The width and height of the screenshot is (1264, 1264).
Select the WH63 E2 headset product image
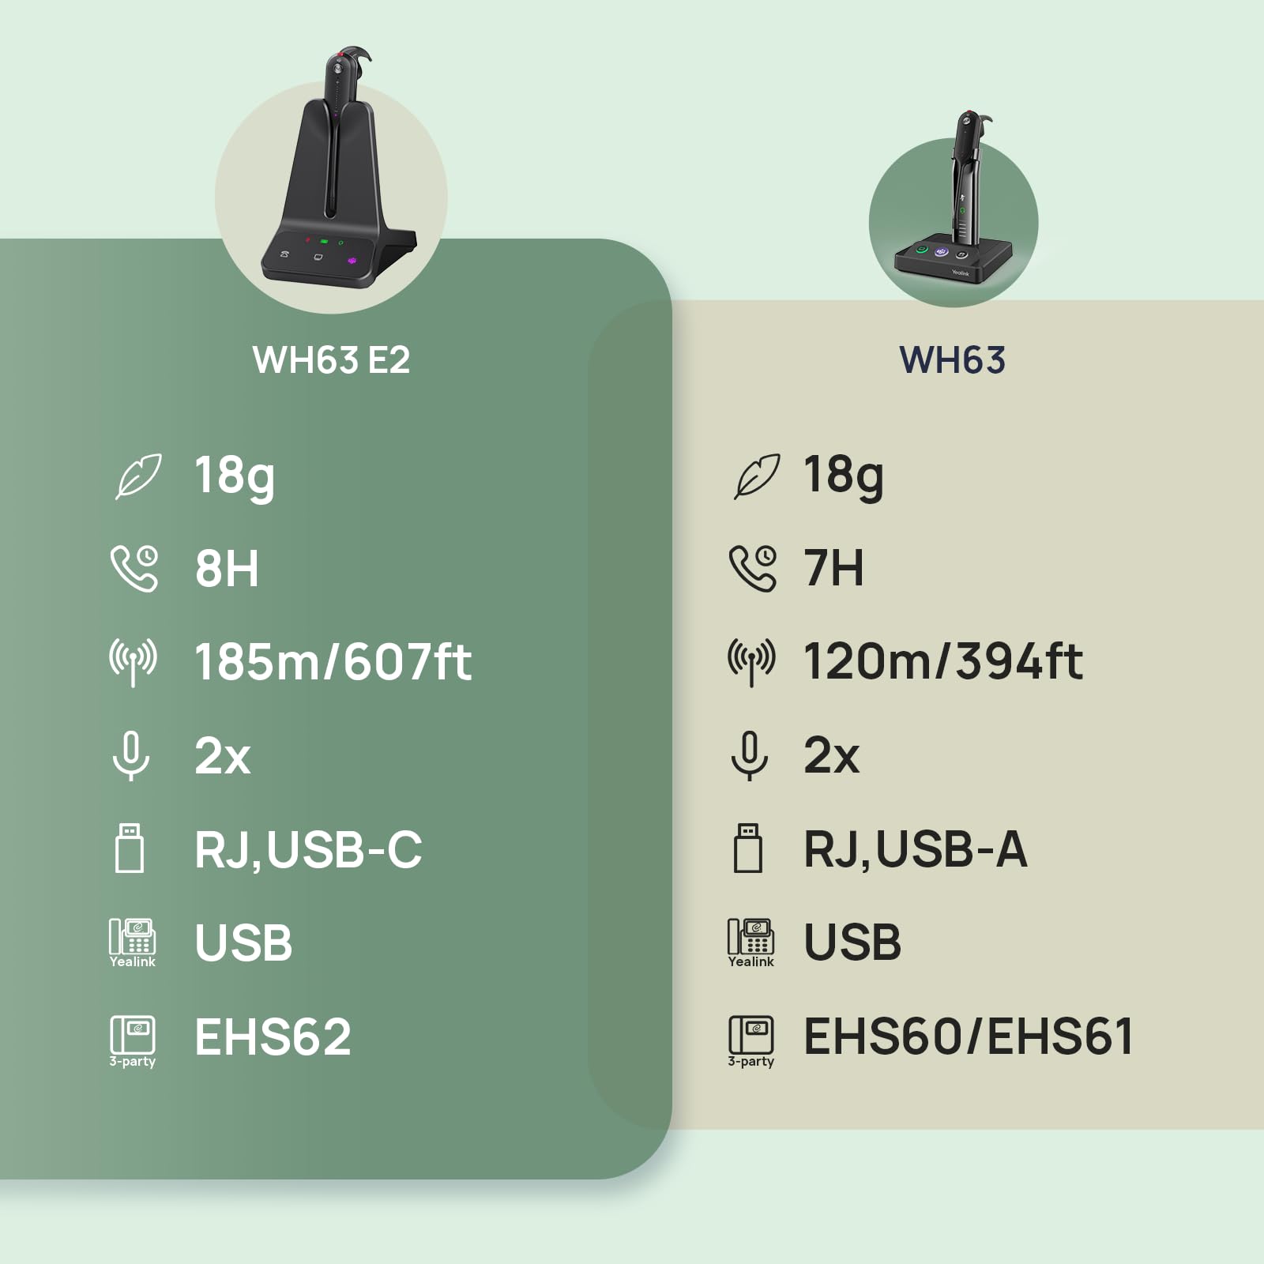338,168
